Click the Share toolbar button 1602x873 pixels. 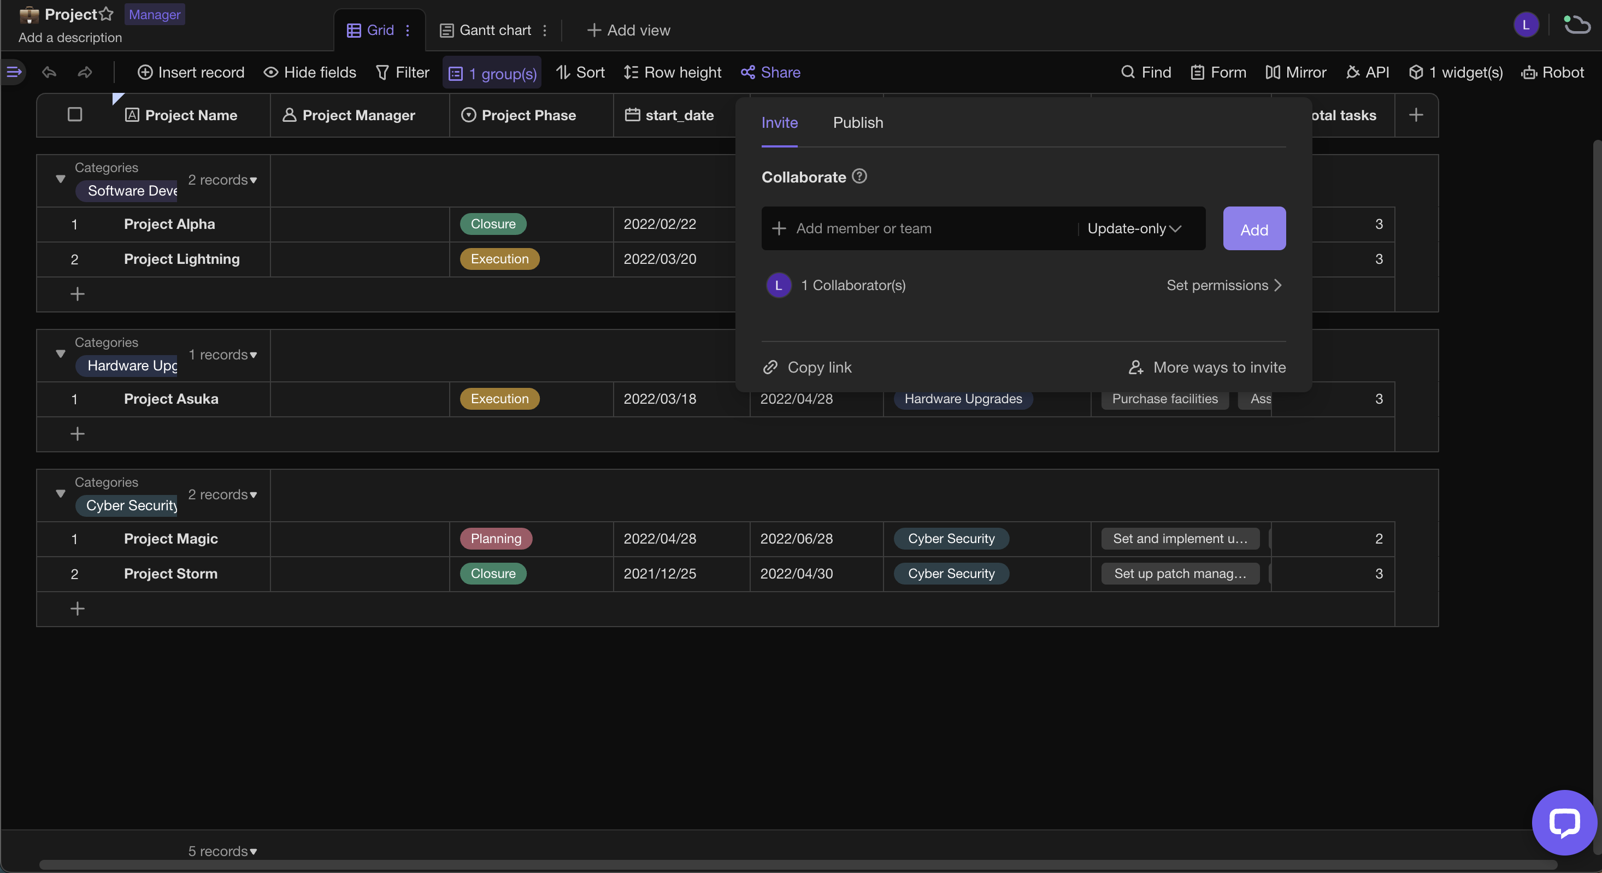coord(770,72)
